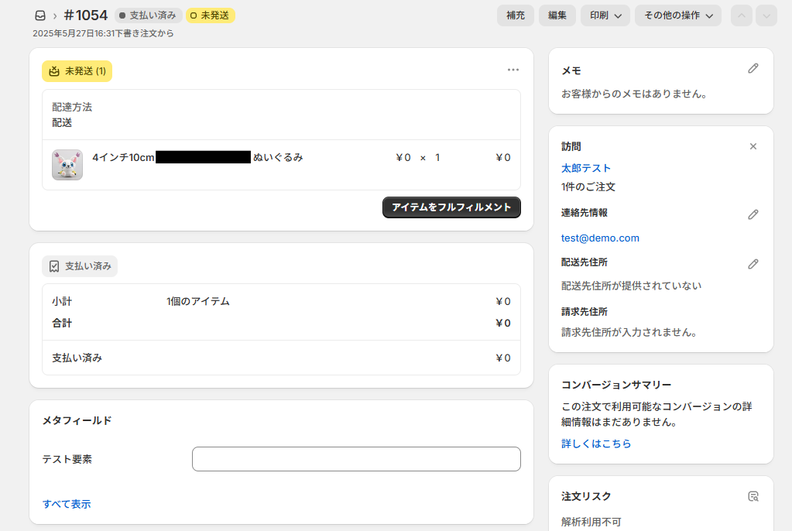Image resolution: width=792 pixels, height=531 pixels.
Task: Edit the memo with pencil icon
Action: [x=753, y=69]
